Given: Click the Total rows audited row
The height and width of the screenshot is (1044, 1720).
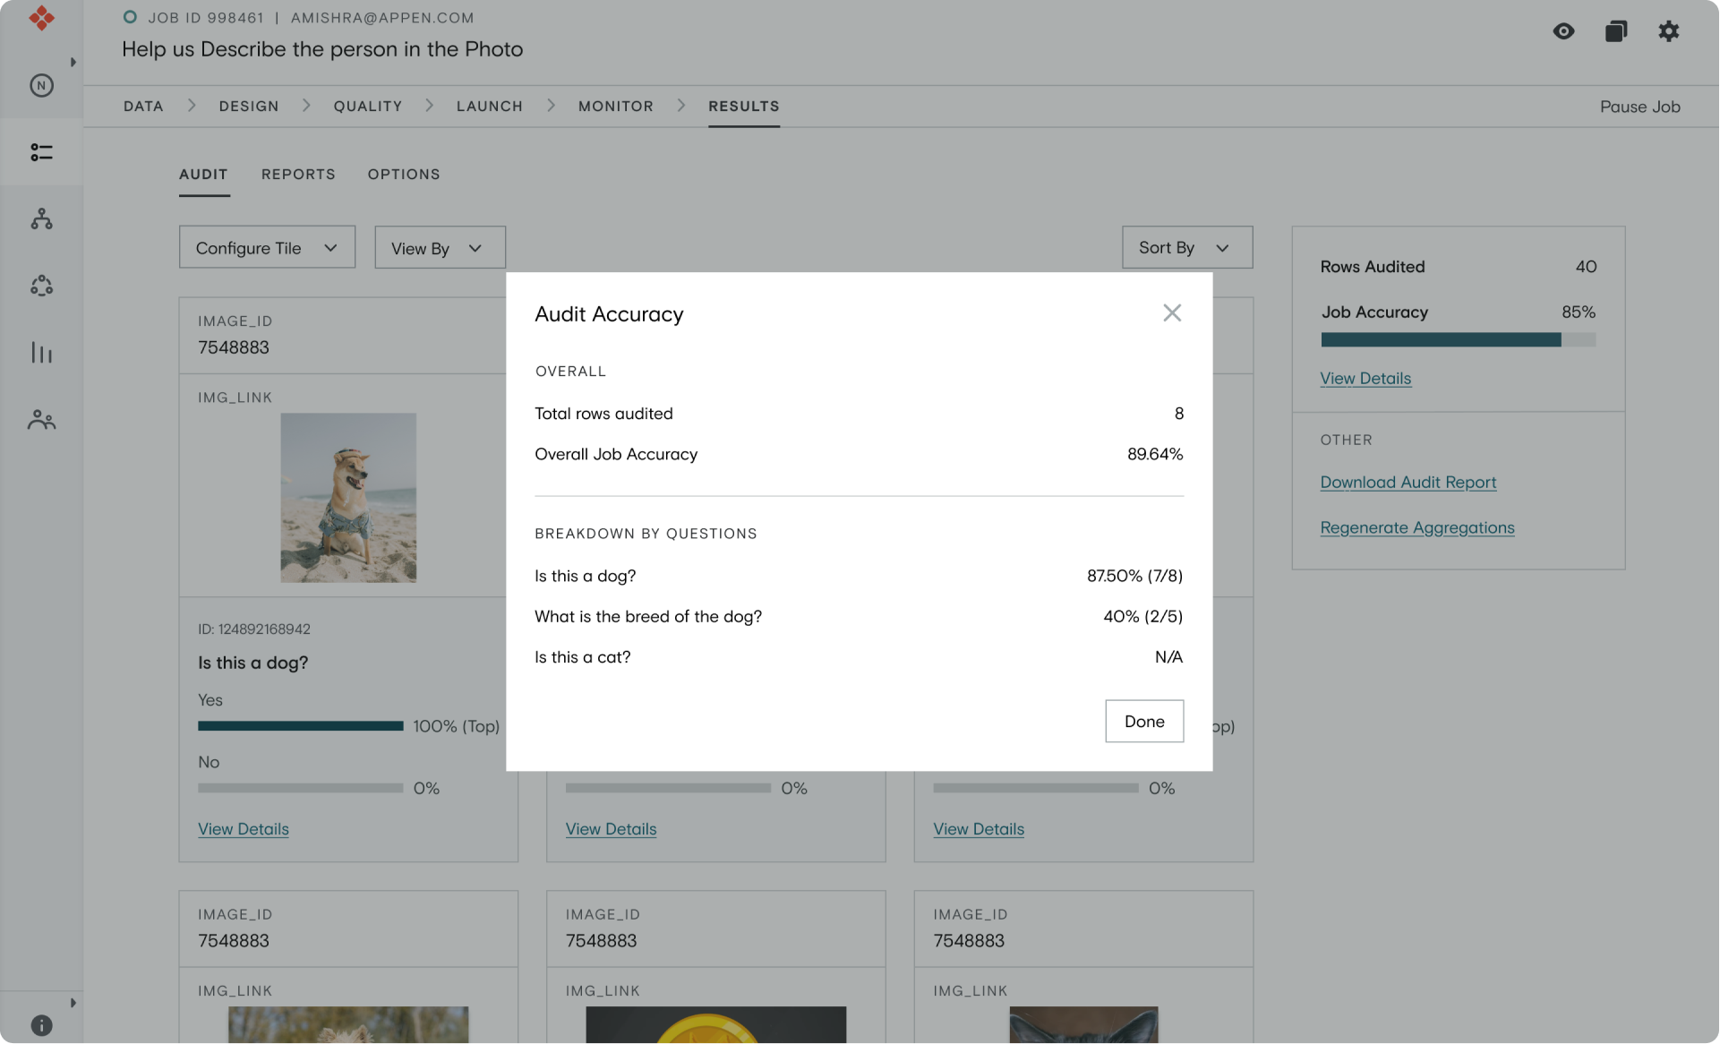Looking at the screenshot, I should click(859, 414).
